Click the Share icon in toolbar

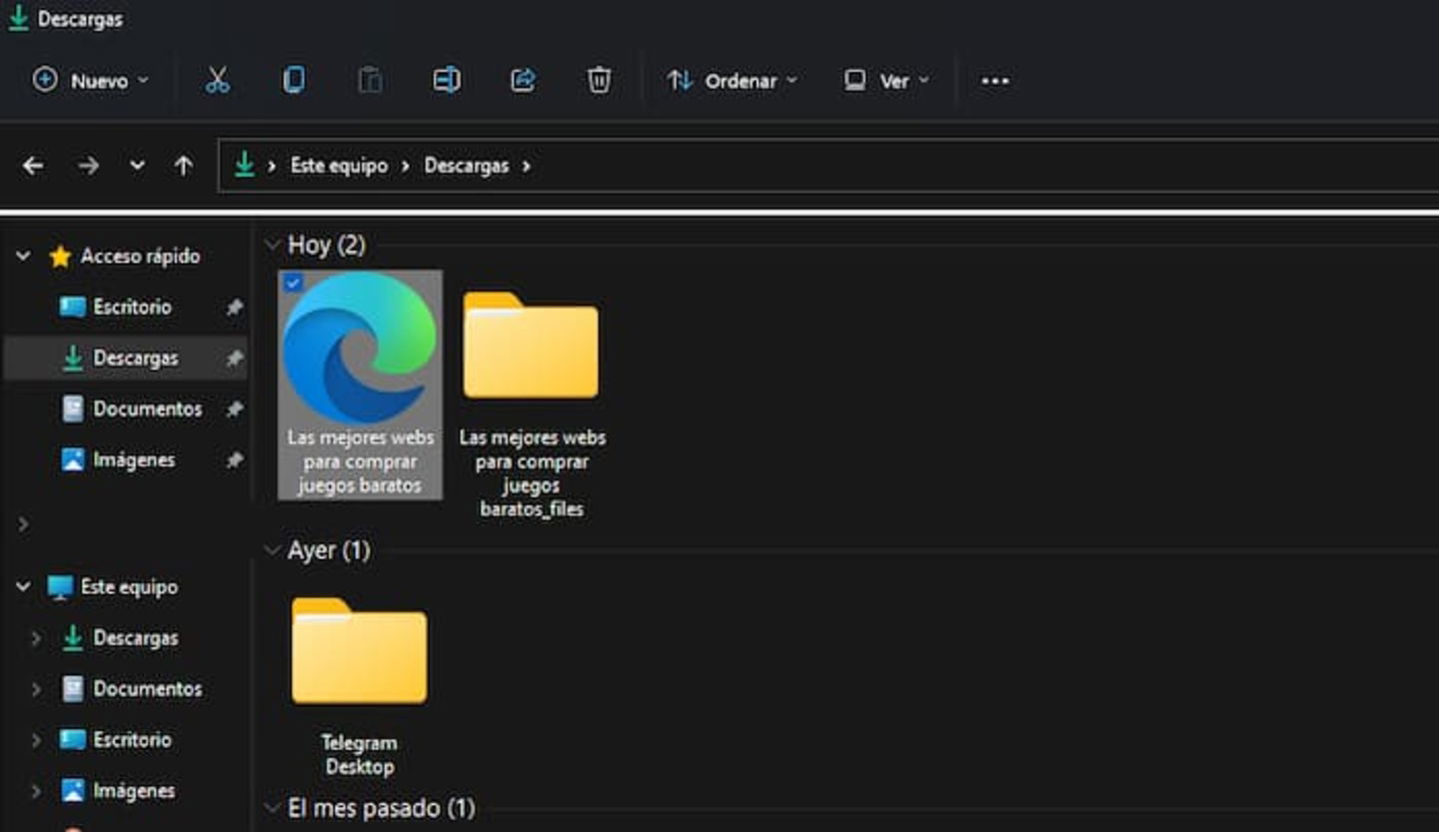pyautogui.click(x=523, y=81)
